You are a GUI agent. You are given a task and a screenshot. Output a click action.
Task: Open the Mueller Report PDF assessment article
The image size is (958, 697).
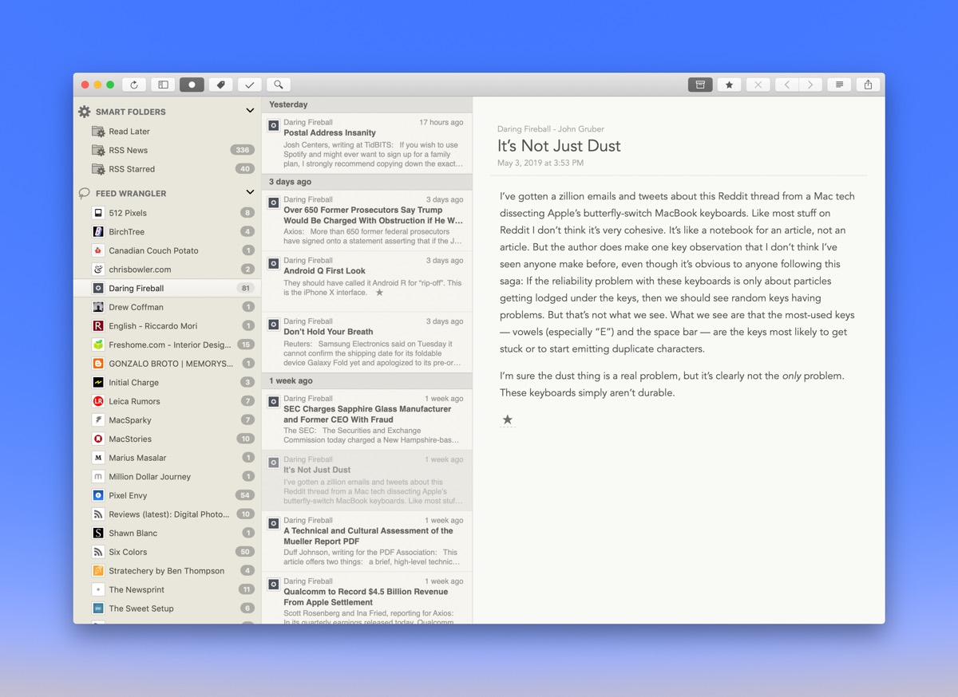367,541
